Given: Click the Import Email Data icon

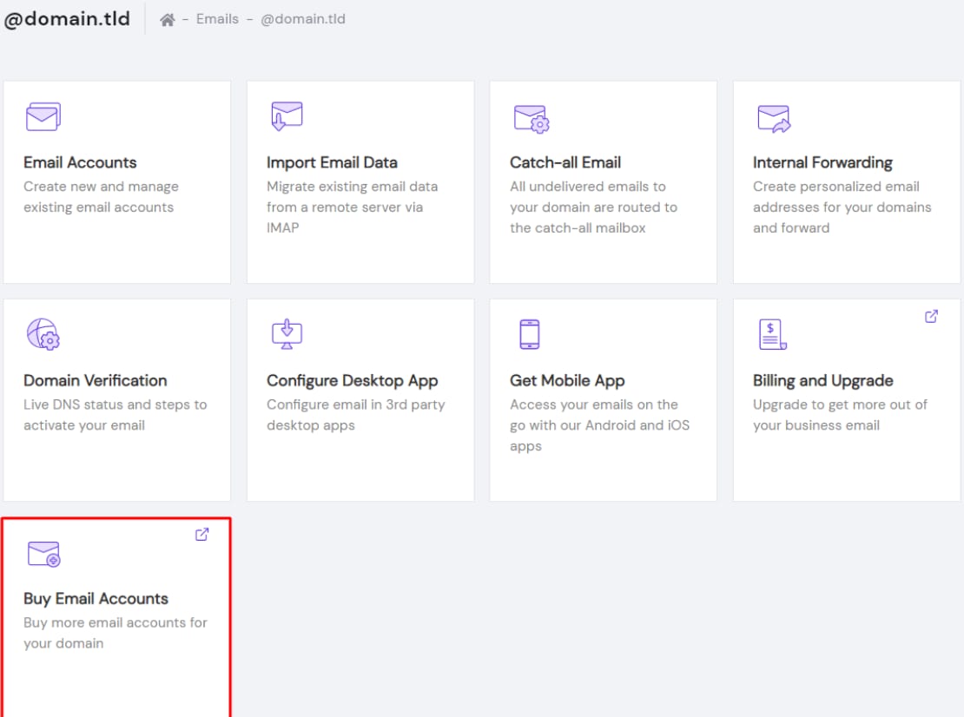Looking at the screenshot, I should point(286,116).
